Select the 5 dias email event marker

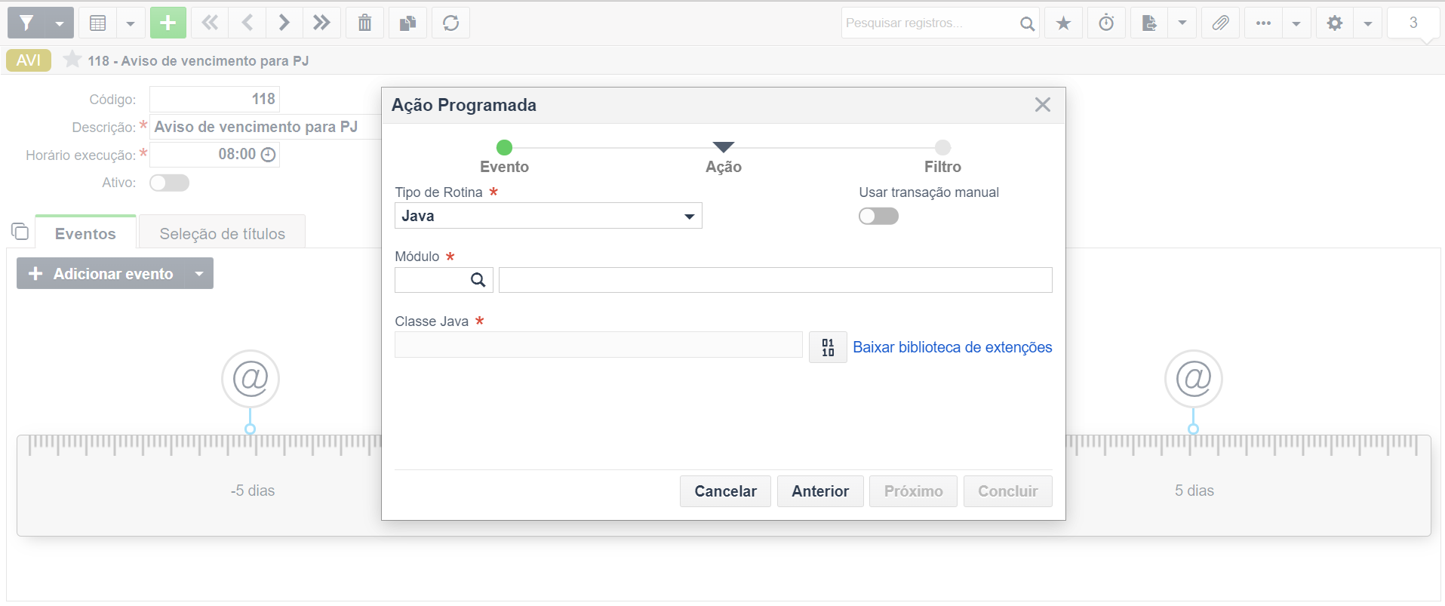(1194, 379)
